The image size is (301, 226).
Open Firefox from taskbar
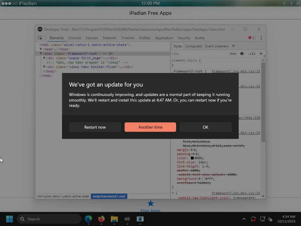(101, 219)
